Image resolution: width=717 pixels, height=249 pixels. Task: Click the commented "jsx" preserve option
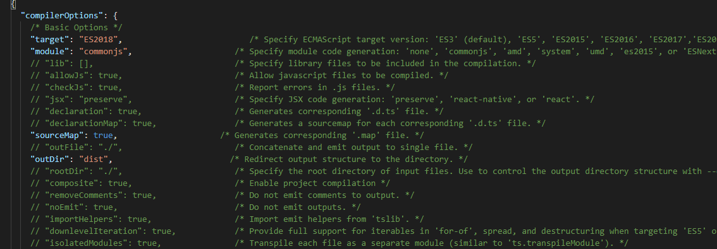point(82,100)
